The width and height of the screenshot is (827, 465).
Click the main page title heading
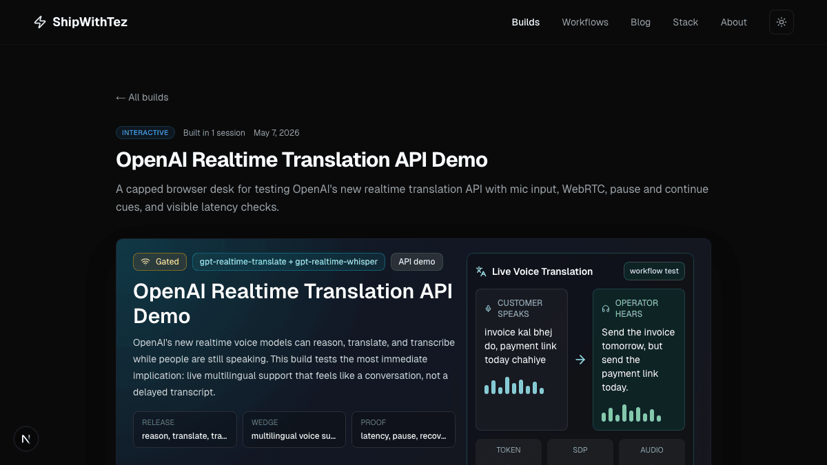click(x=302, y=160)
